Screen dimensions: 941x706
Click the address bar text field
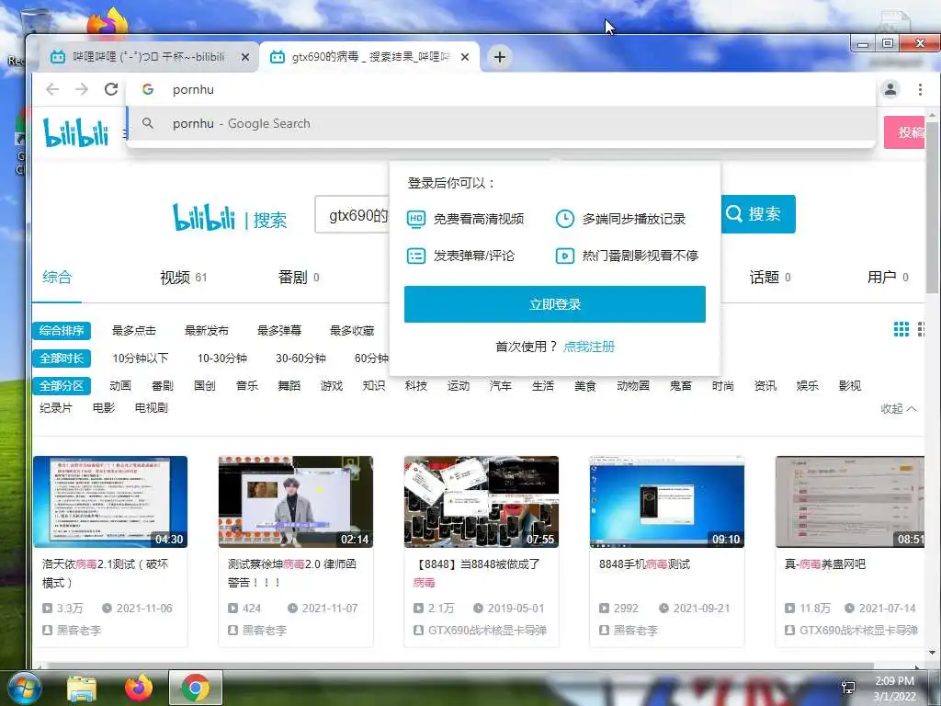(501, 89)
